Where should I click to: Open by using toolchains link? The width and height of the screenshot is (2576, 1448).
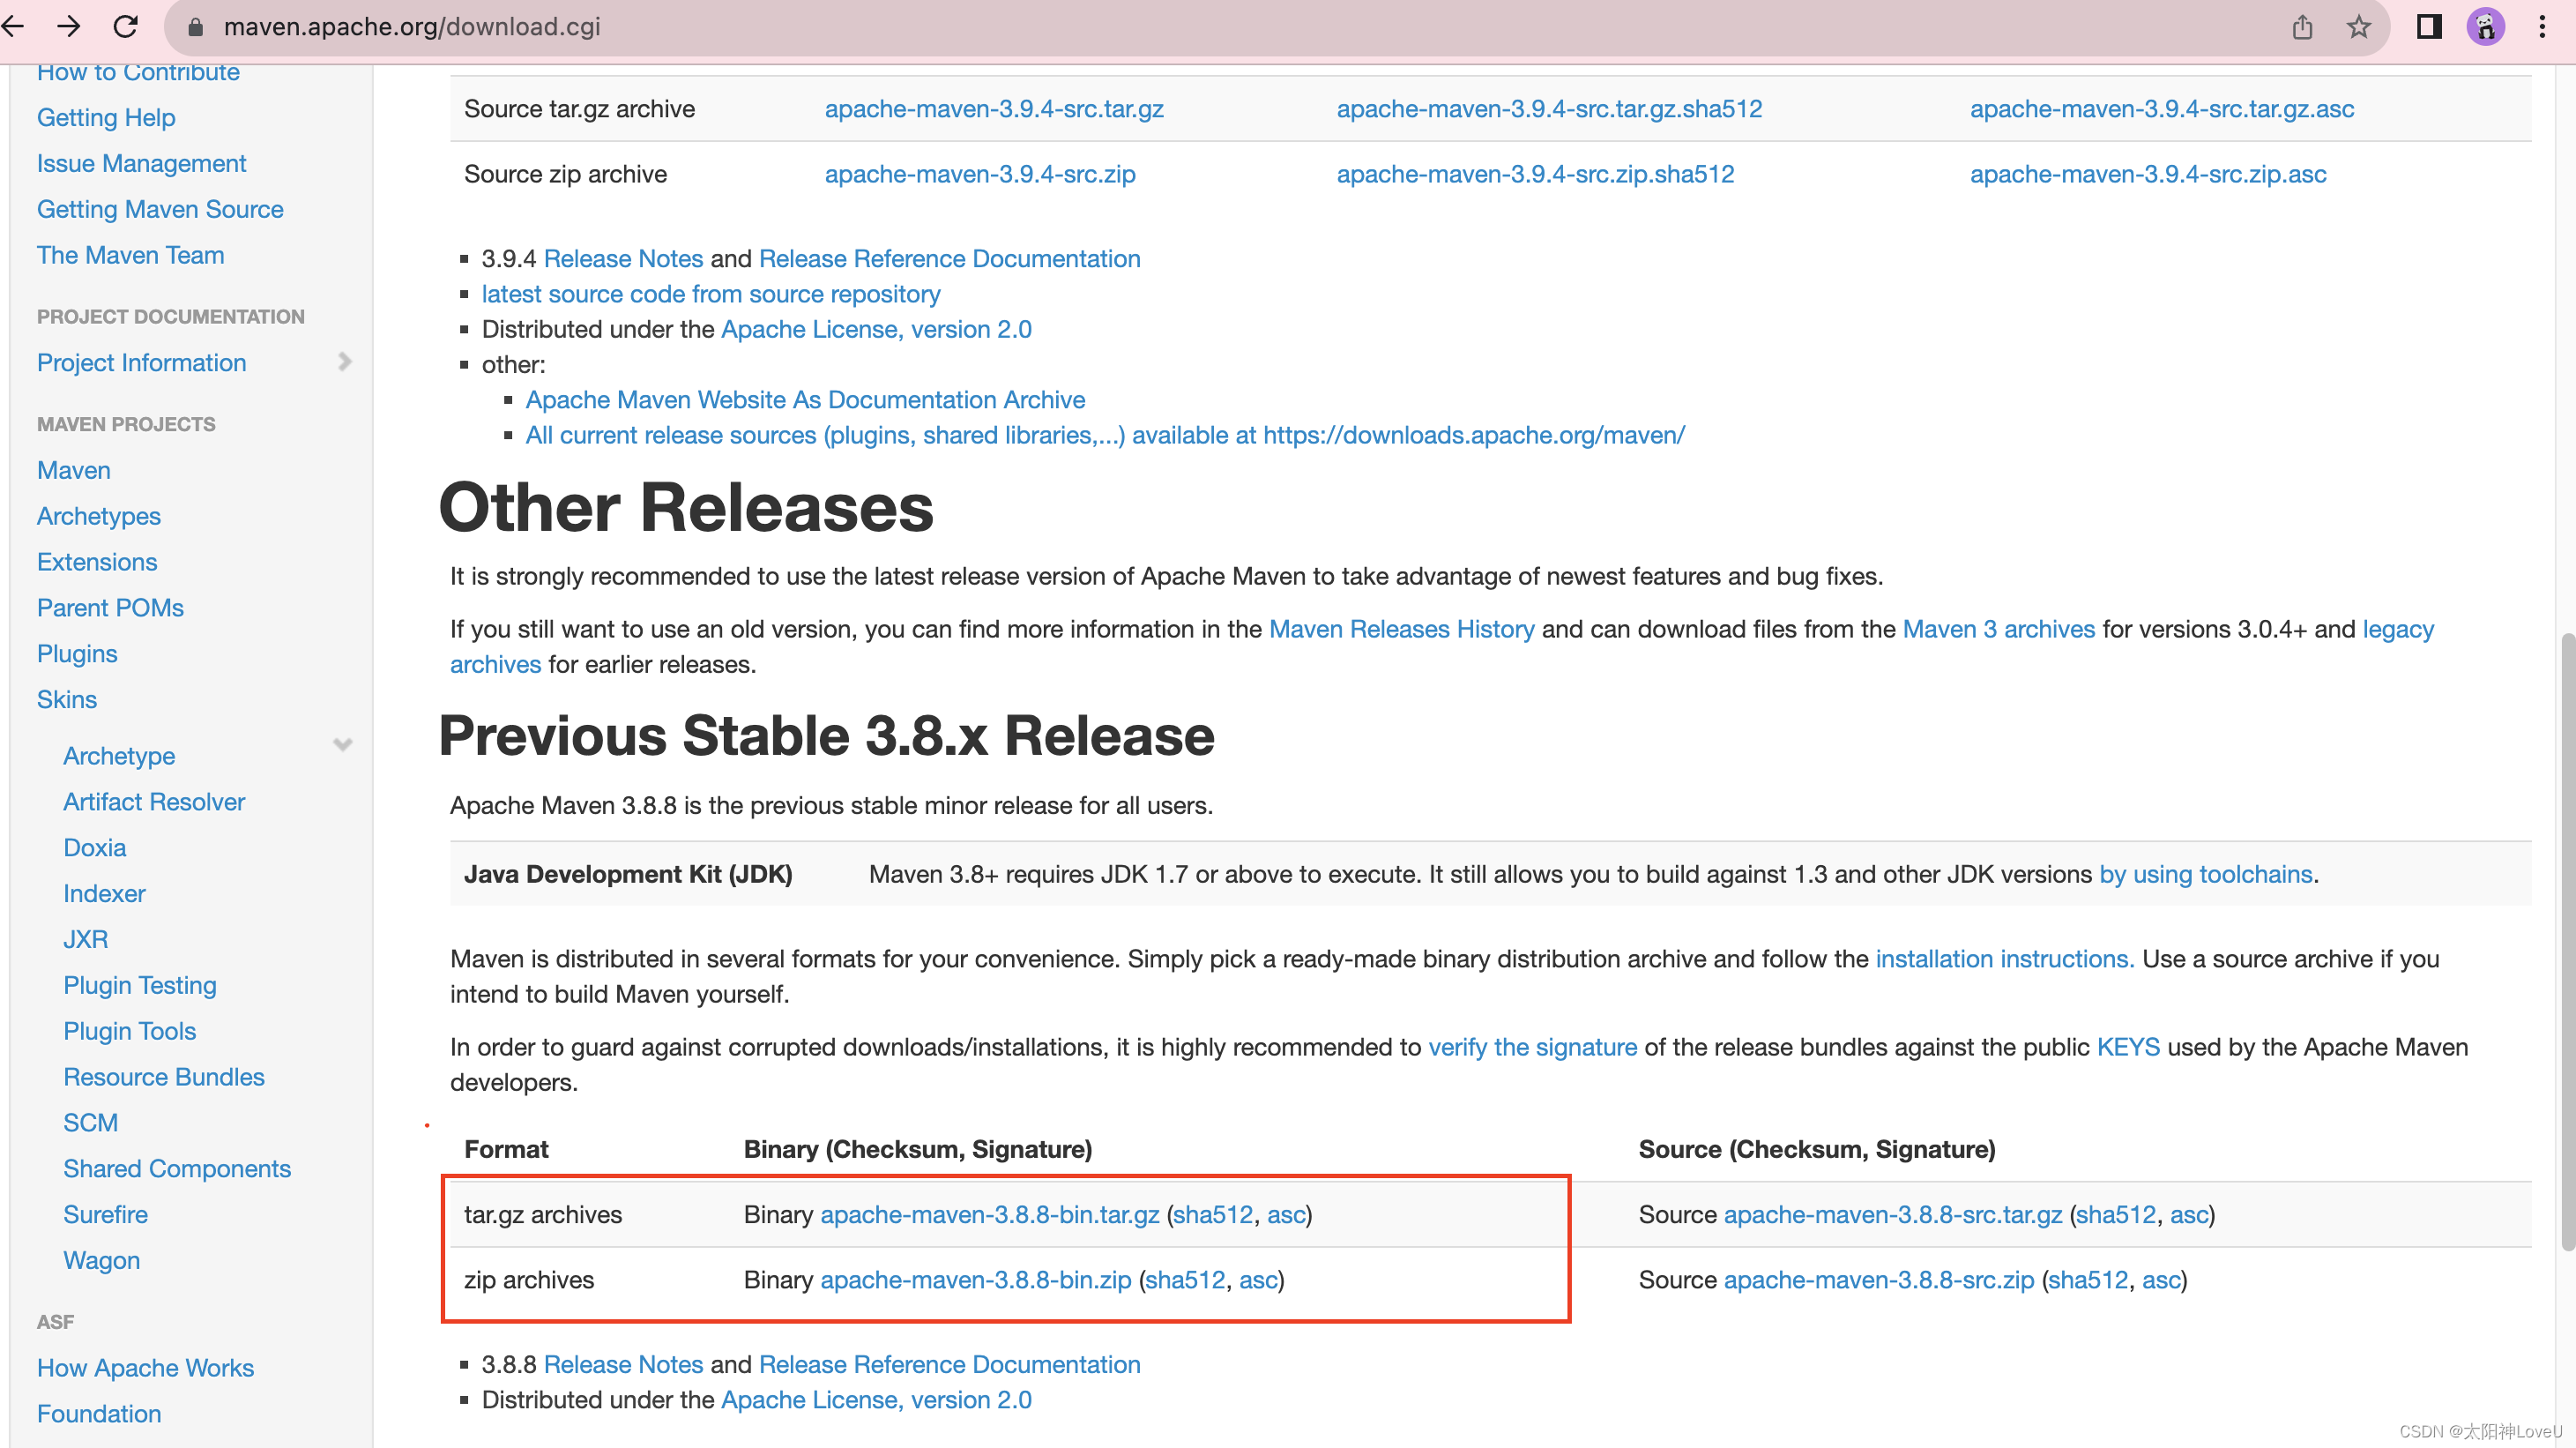[2205, 874]
